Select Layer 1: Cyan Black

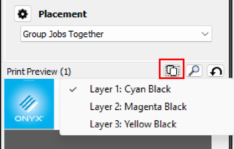(x=130, y=89)
